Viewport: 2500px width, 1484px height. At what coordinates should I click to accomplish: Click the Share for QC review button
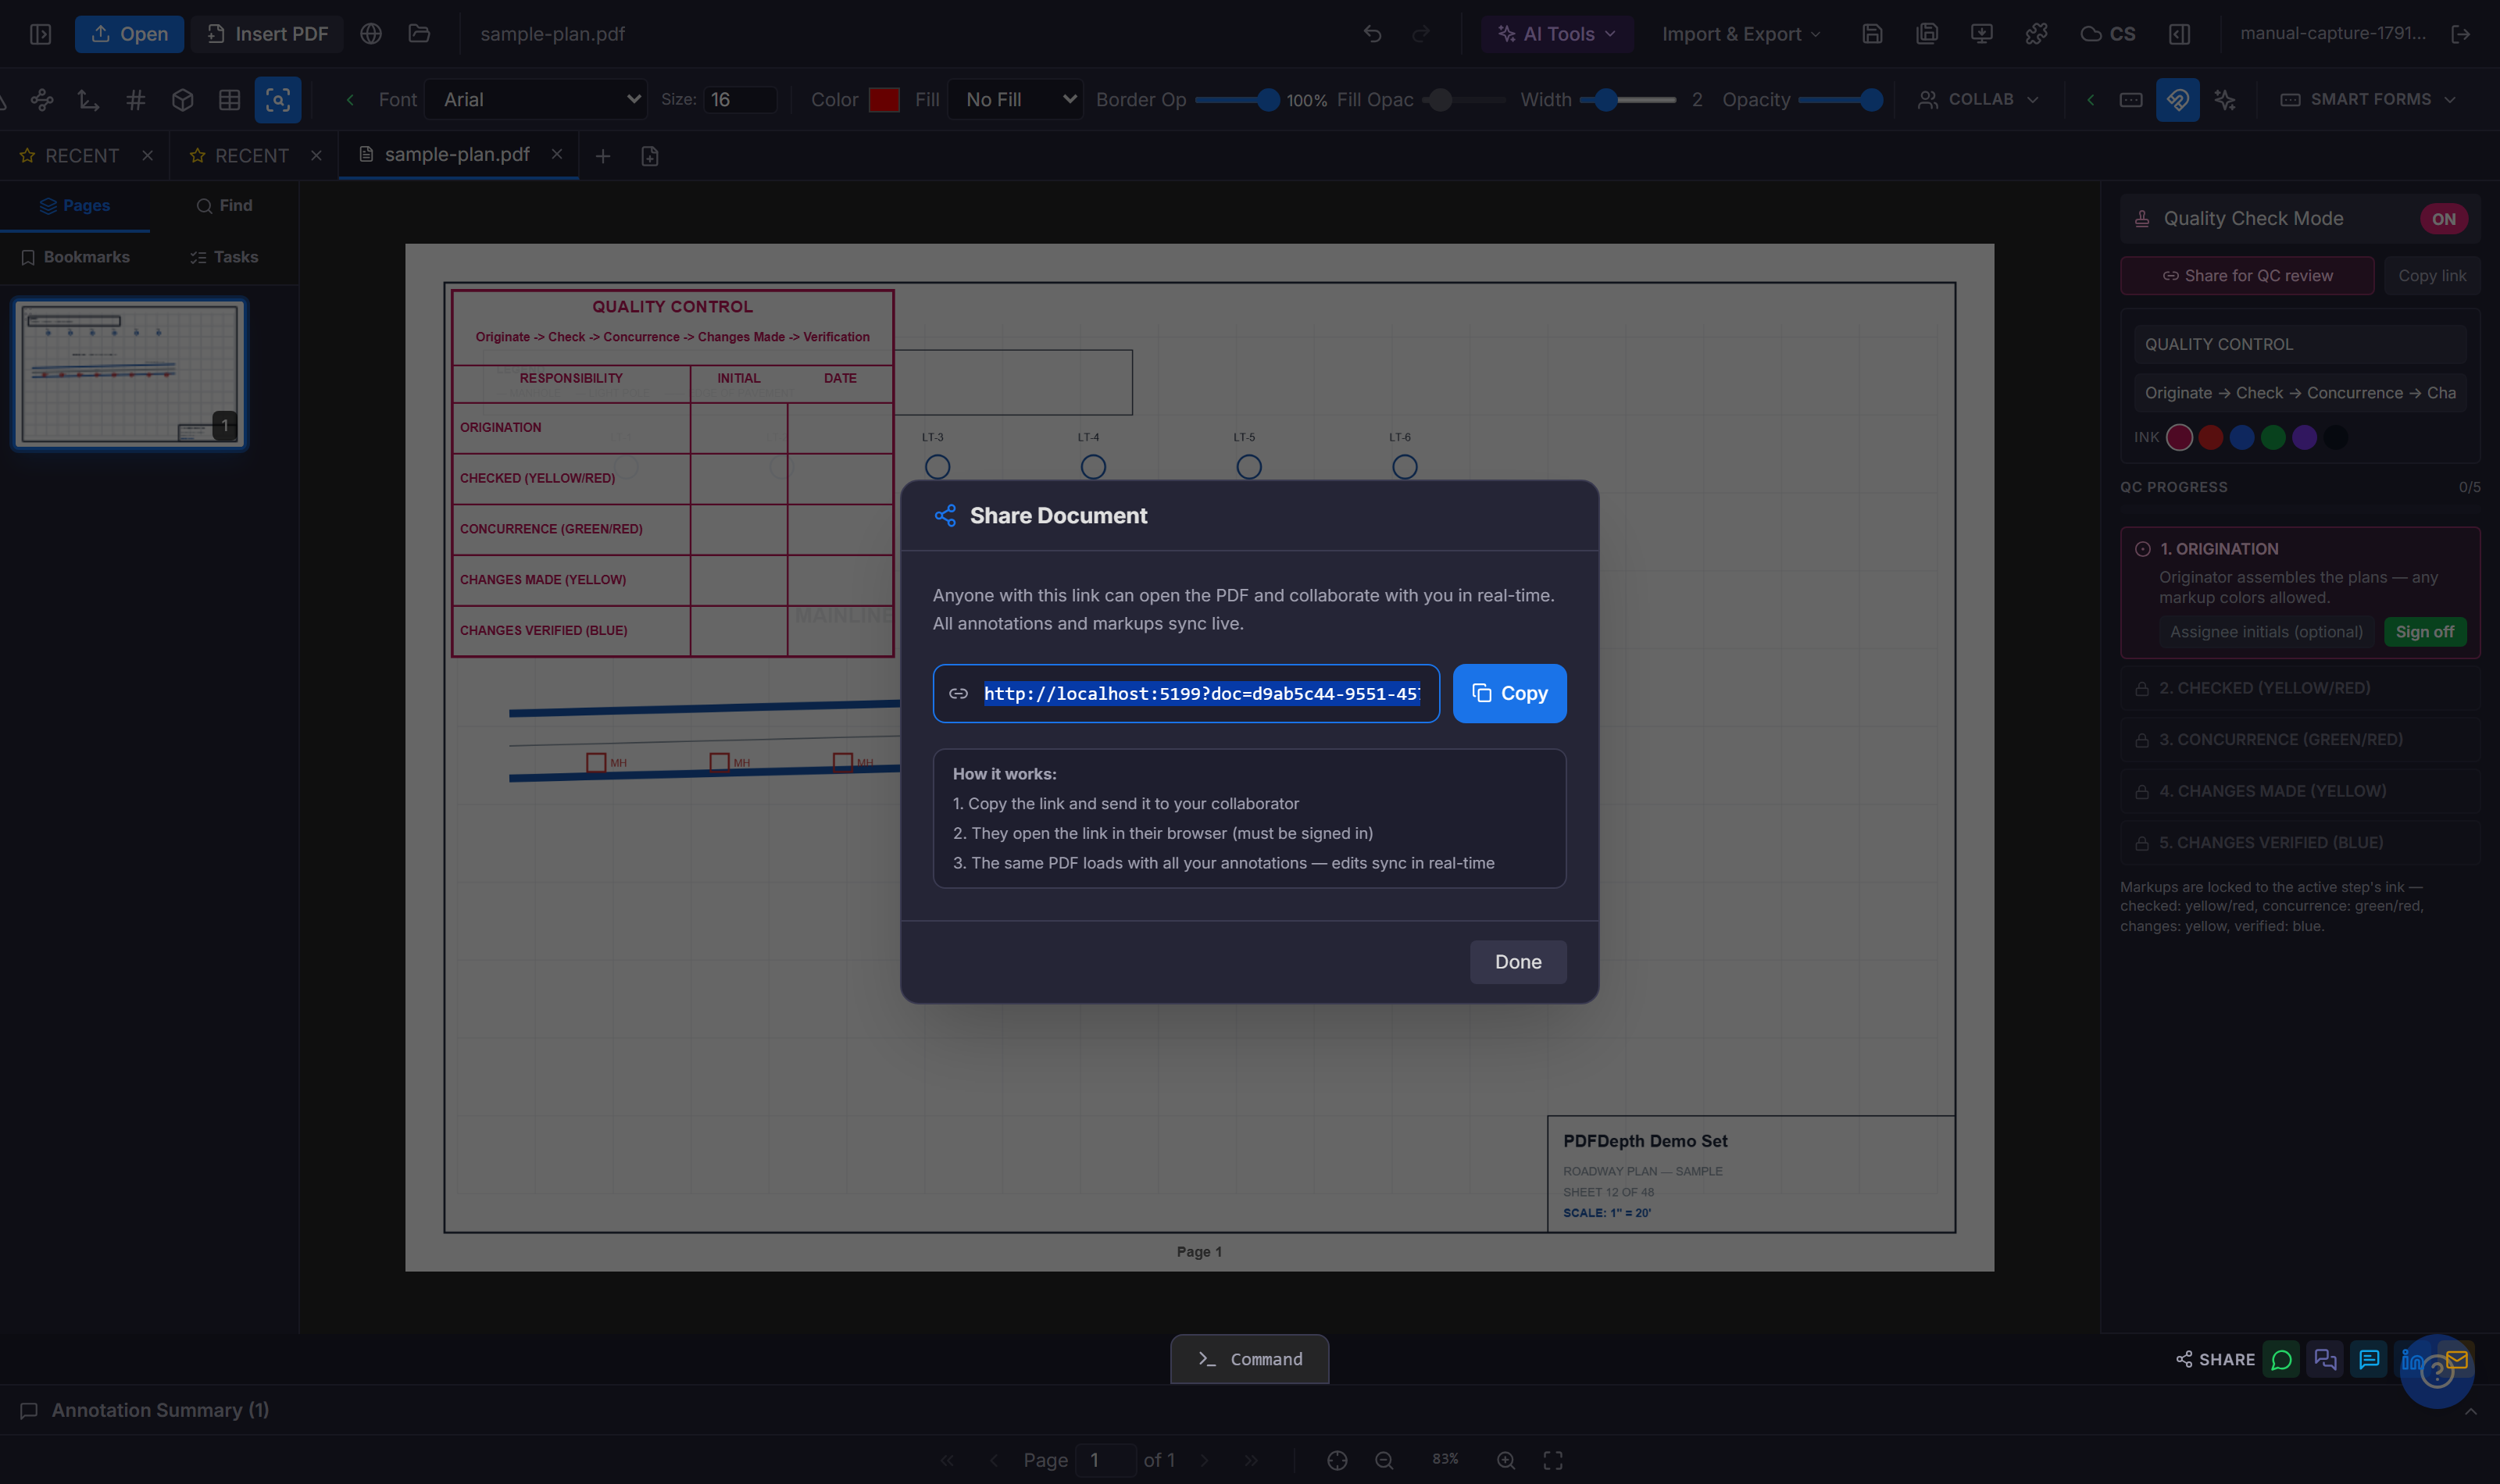pyautogui.click(x=2246, y=276)
